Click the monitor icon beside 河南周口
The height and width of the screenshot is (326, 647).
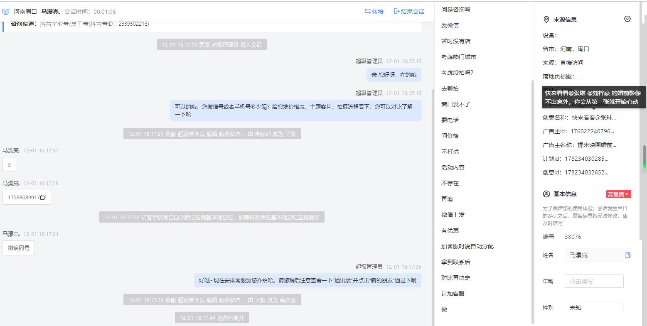[x=6, y=12]
